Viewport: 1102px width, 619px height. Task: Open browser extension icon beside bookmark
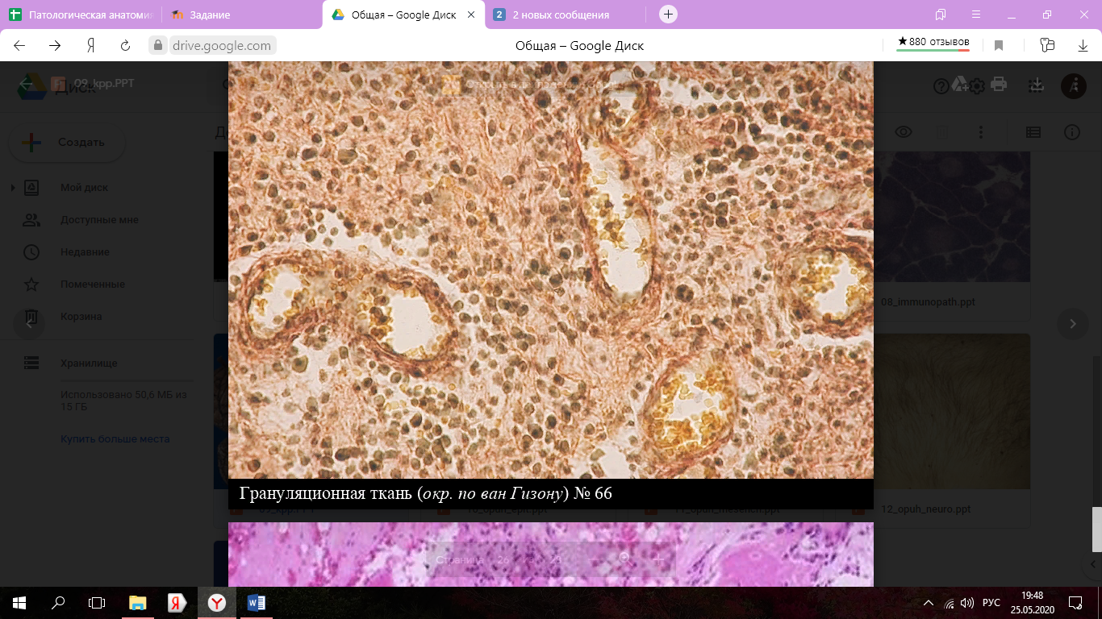(1047, 45)
